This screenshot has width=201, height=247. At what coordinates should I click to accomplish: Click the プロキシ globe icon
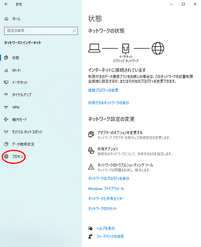point(6,157)
